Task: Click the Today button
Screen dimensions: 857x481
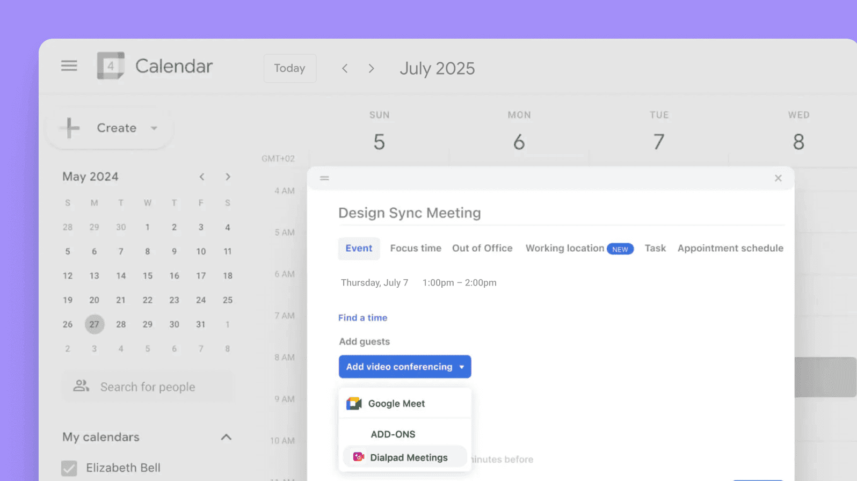Action: pos(289,68)
